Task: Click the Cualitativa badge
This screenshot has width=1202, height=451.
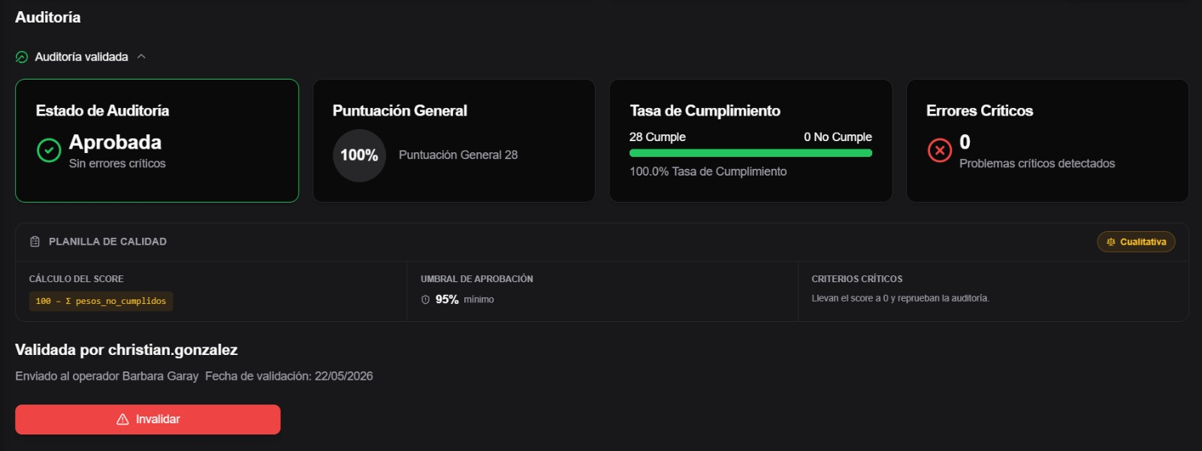Action: [1136, 242]
